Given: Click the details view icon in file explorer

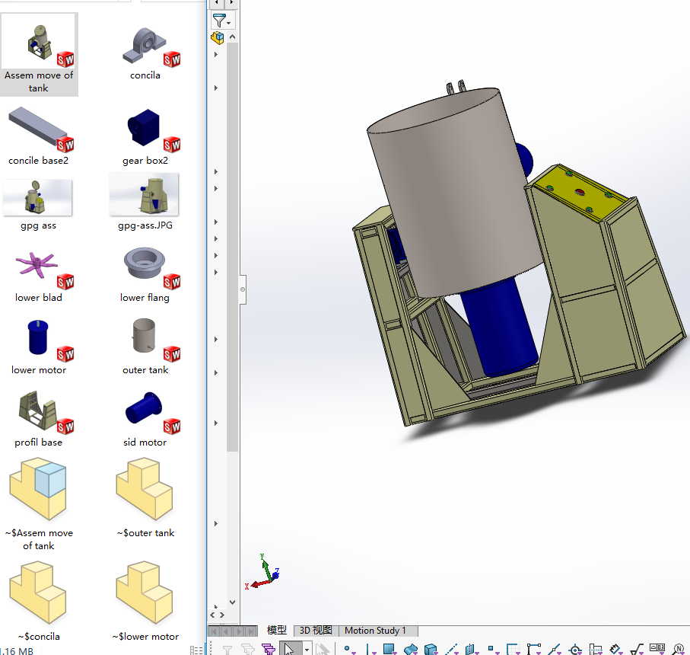Looking at the screenshot, I should 196,650.
